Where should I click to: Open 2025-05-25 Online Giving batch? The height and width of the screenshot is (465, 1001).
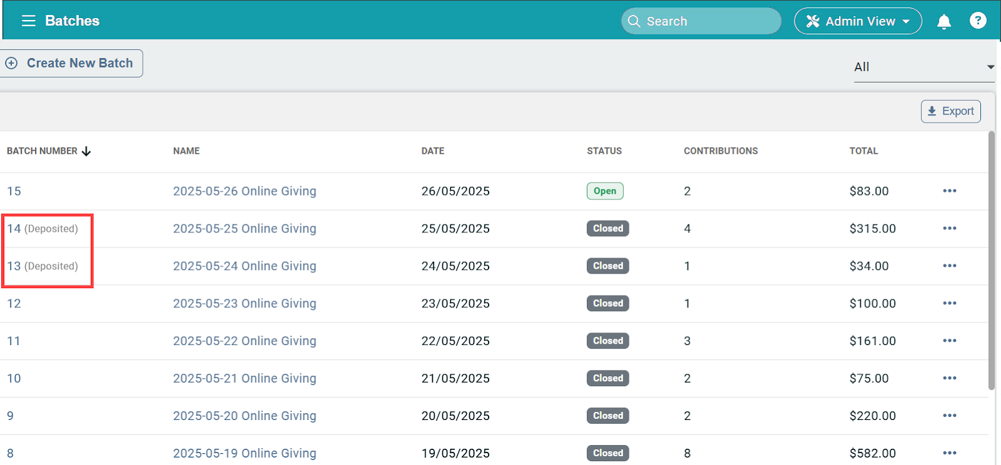pyautogui.click(x=245, y=229)
